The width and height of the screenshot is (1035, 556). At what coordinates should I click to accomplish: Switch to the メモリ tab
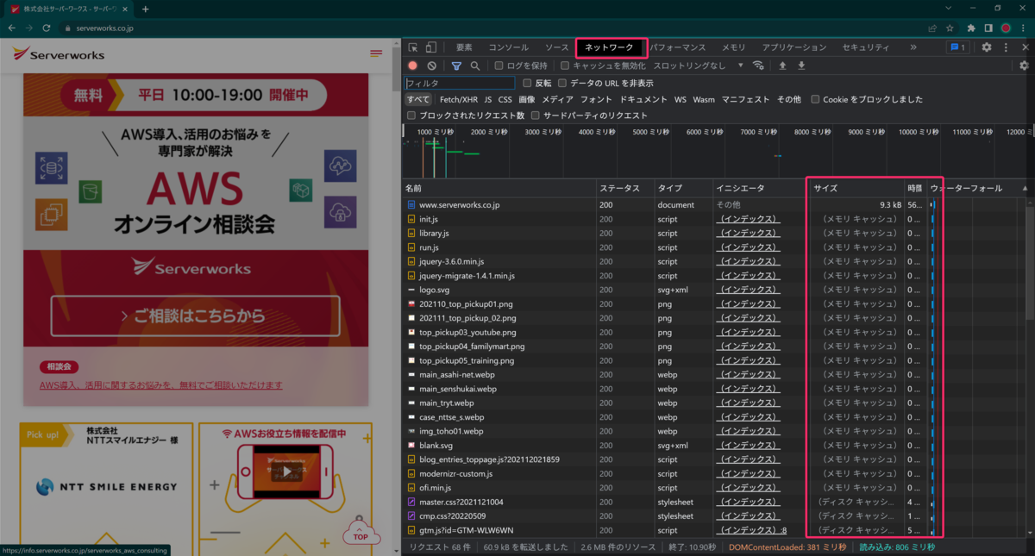pyautogui.click(x=734, y=47)
